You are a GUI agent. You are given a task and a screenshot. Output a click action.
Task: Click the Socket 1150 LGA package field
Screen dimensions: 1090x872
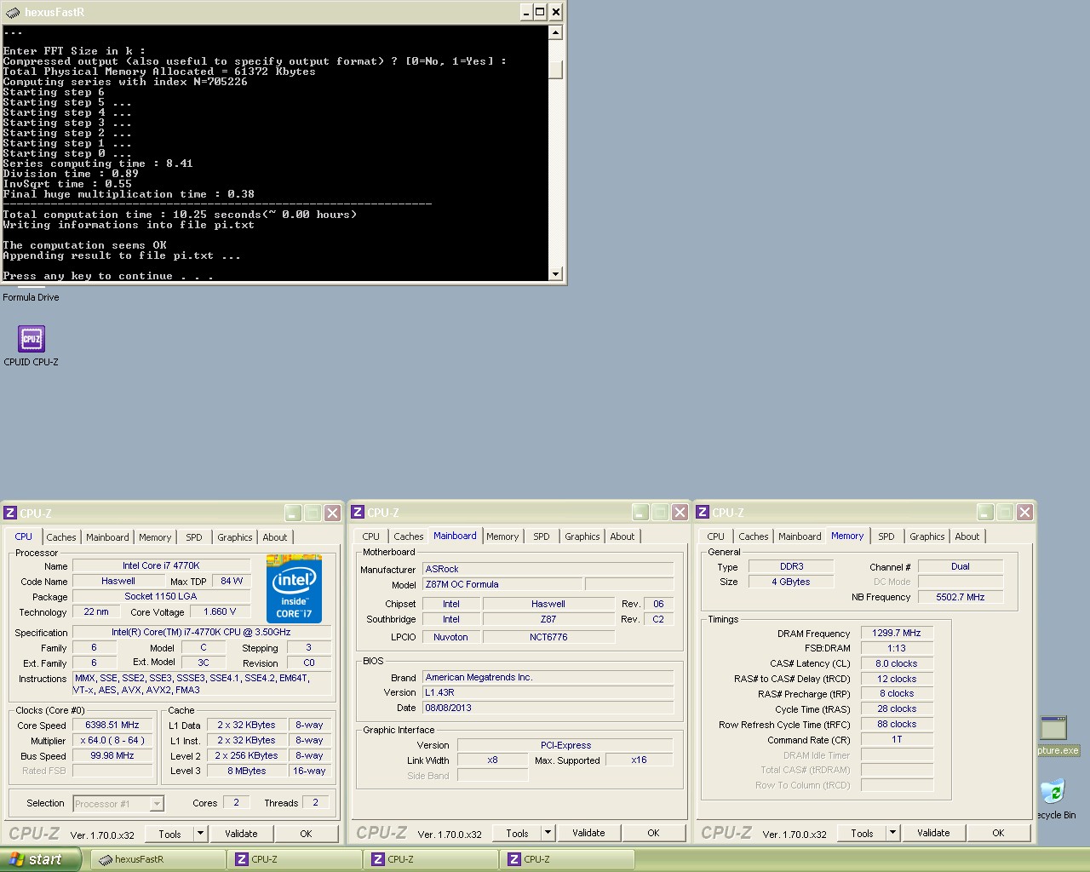pyautogui.click(x=161, y=596)
